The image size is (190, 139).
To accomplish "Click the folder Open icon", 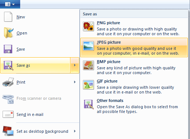I will (x=8, y=33).
